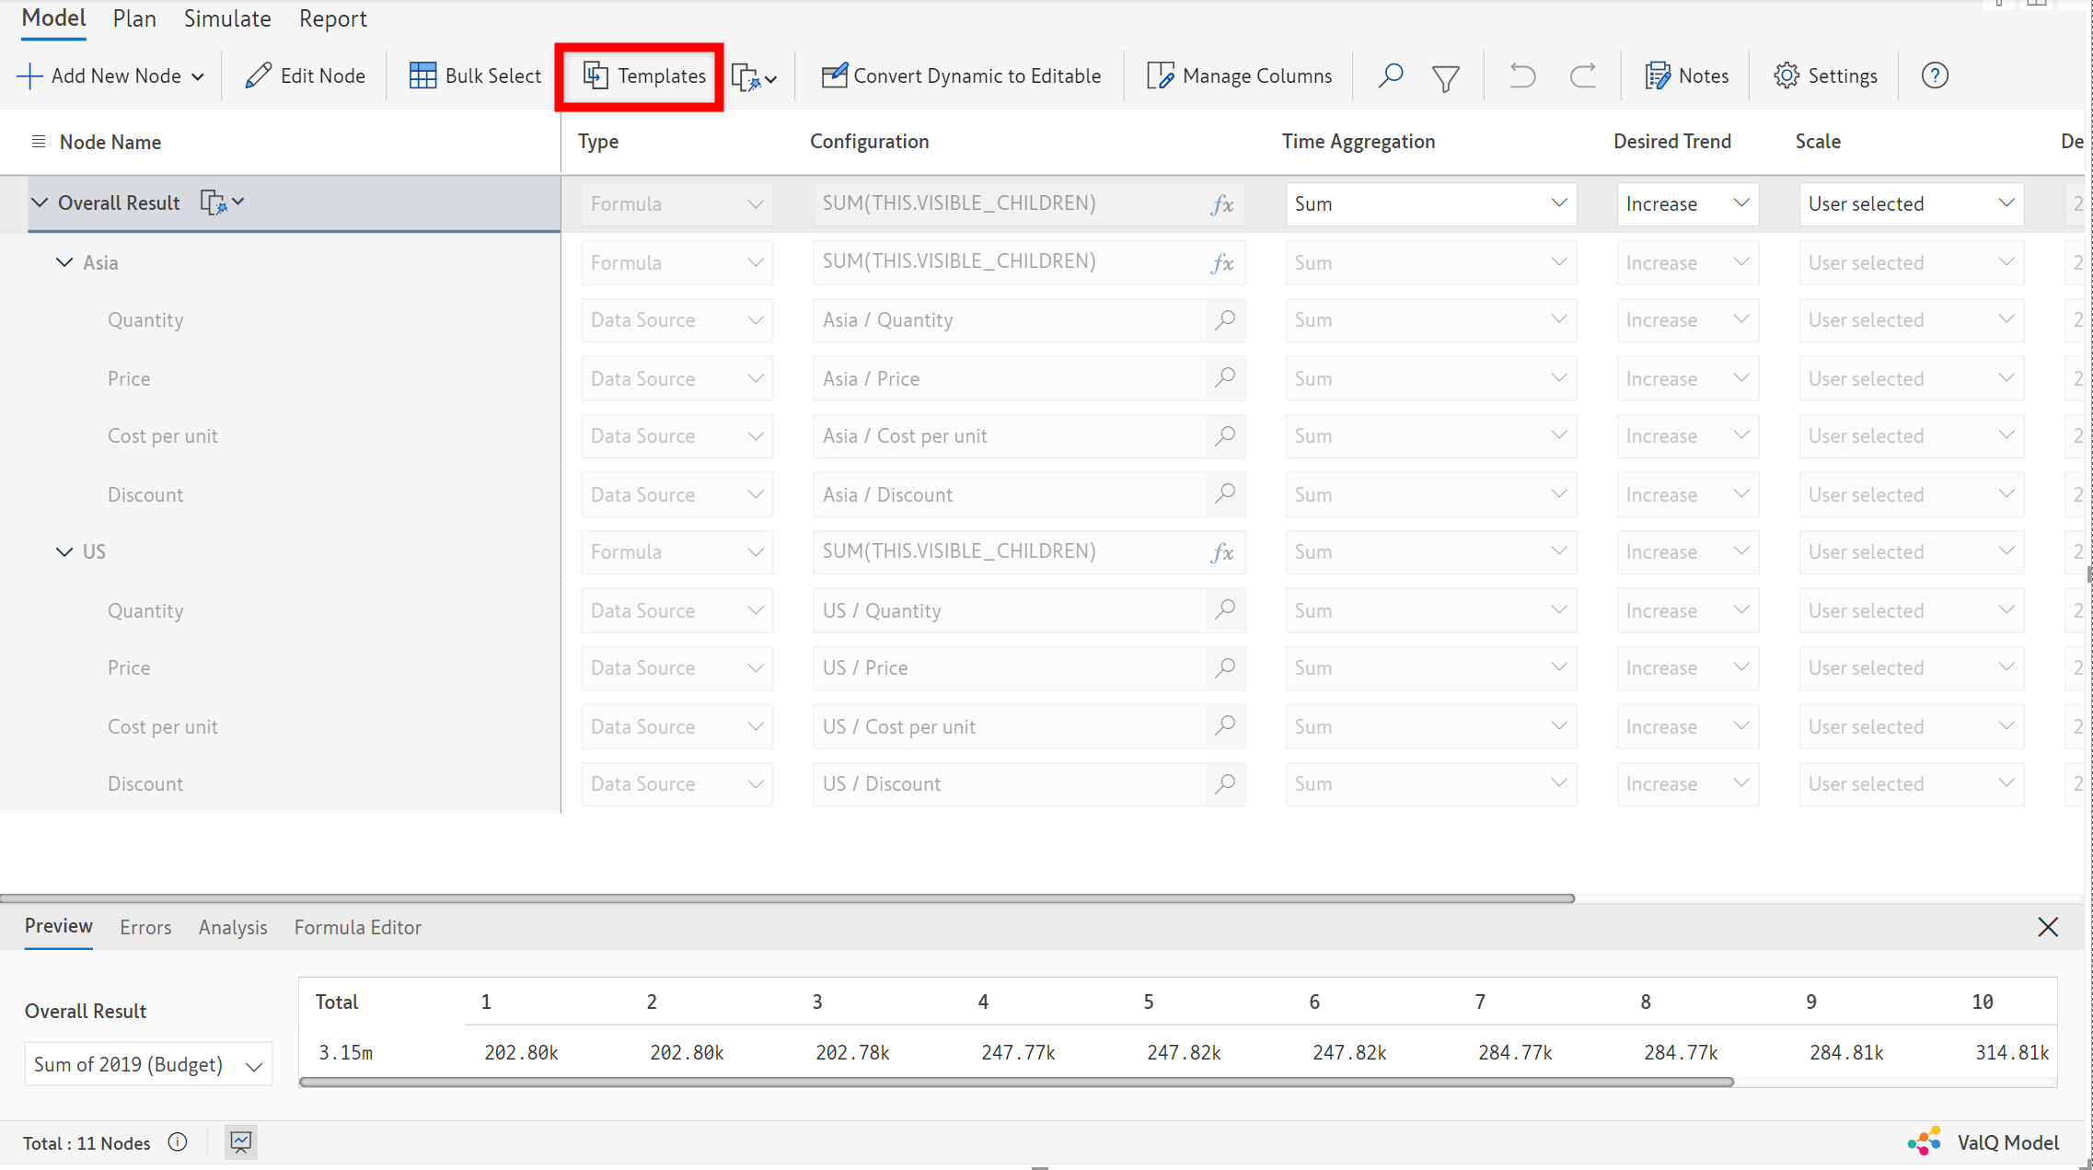Switch to the Simulate tab
Screen dimensions: 2093x1170
pyautogui.click(x=226, y=18)
